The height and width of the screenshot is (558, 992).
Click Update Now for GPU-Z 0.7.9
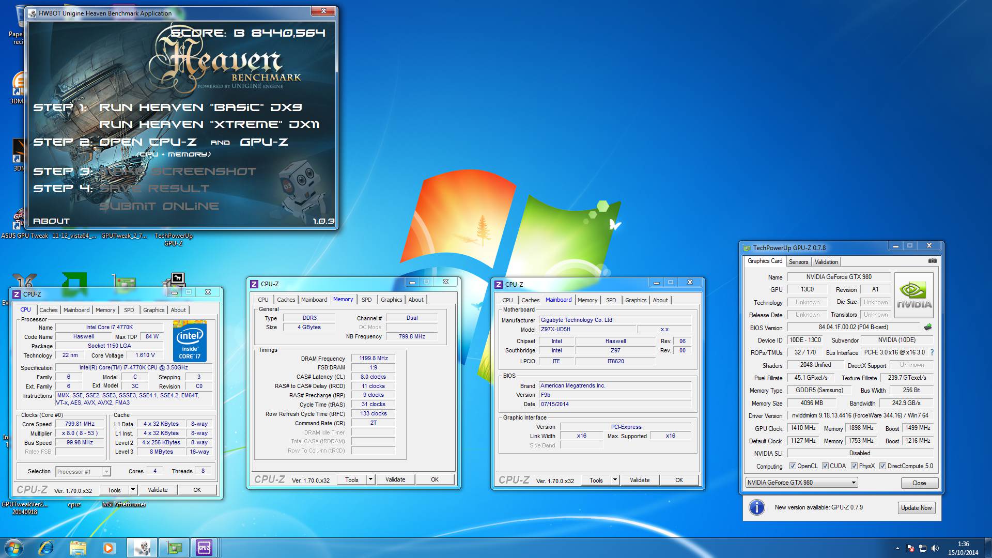click(x=916, y=508)
